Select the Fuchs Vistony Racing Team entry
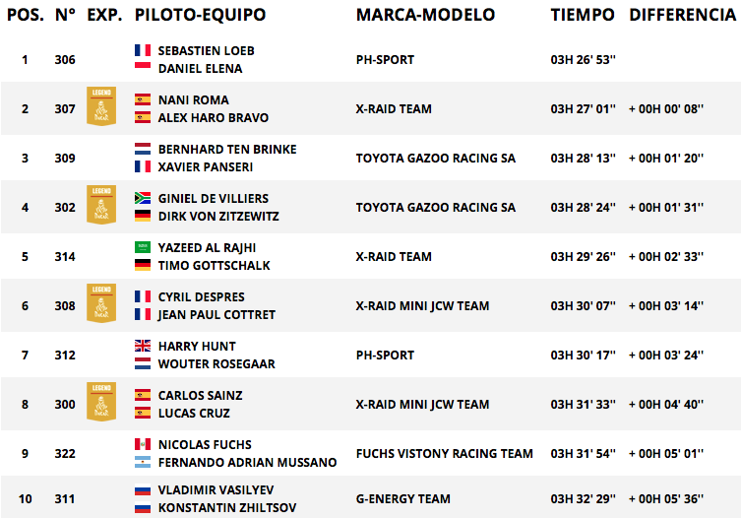 [444, 454]
